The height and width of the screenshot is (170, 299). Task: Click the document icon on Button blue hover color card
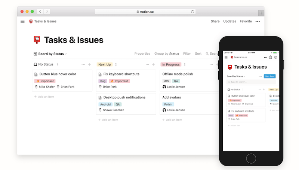36,74
